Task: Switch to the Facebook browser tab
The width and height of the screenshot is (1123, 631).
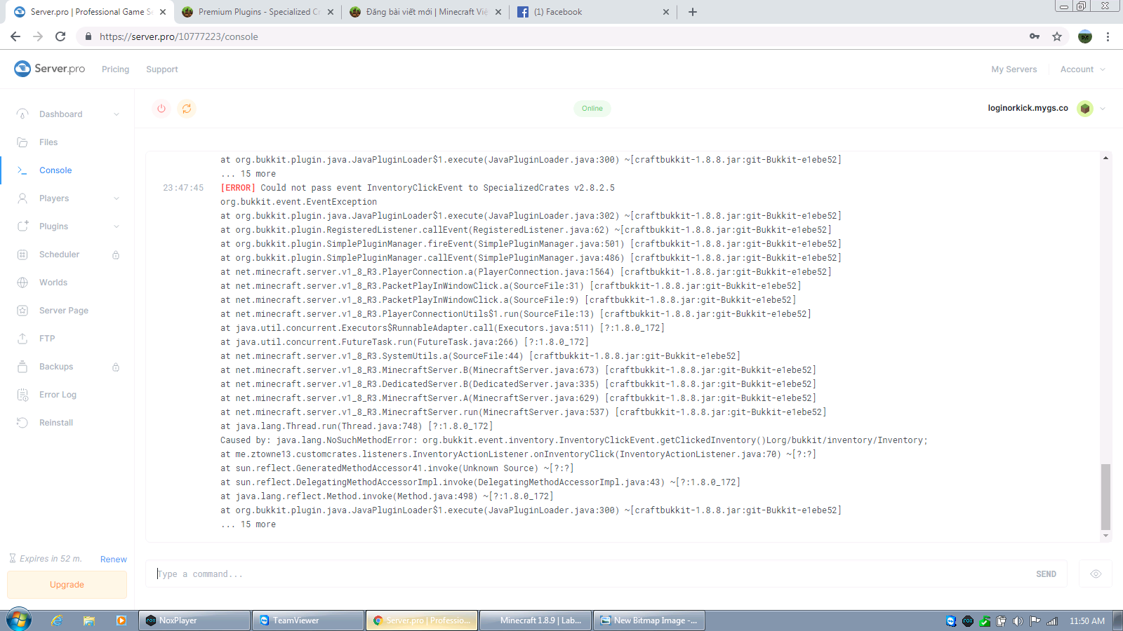Action: click(x=594, y=12)
